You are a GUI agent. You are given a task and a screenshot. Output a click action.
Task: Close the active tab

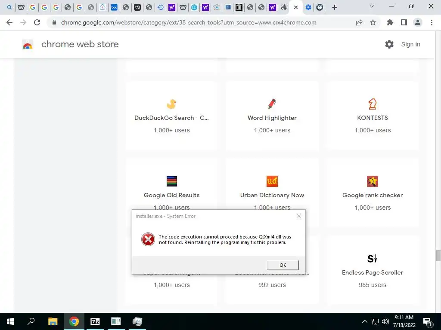coord(295,8)
